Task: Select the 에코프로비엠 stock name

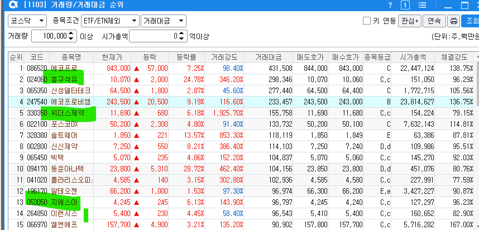Action: [x=71, y=102]
